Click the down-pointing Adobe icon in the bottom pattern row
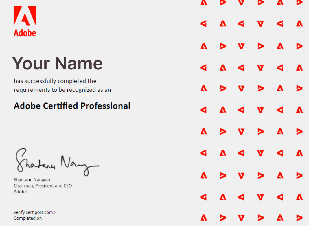Screen dimensions: 309x226 pyautogui.click(x=241, y=217)
